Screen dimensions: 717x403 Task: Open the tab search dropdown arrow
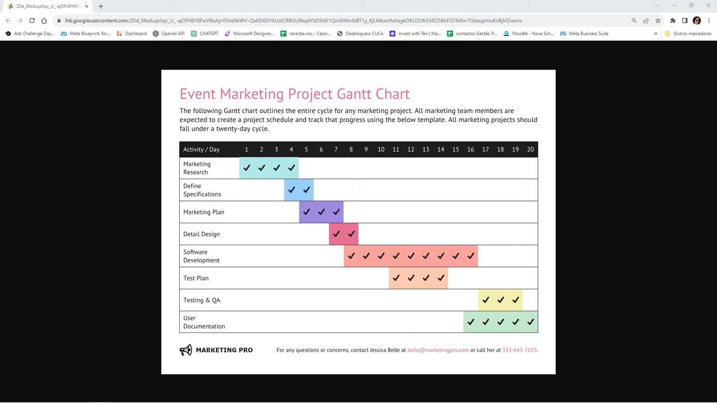[x=657, y=5]
